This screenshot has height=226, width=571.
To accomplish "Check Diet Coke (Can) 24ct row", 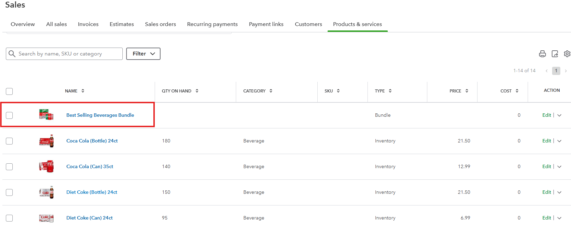I will click(9, 218).
